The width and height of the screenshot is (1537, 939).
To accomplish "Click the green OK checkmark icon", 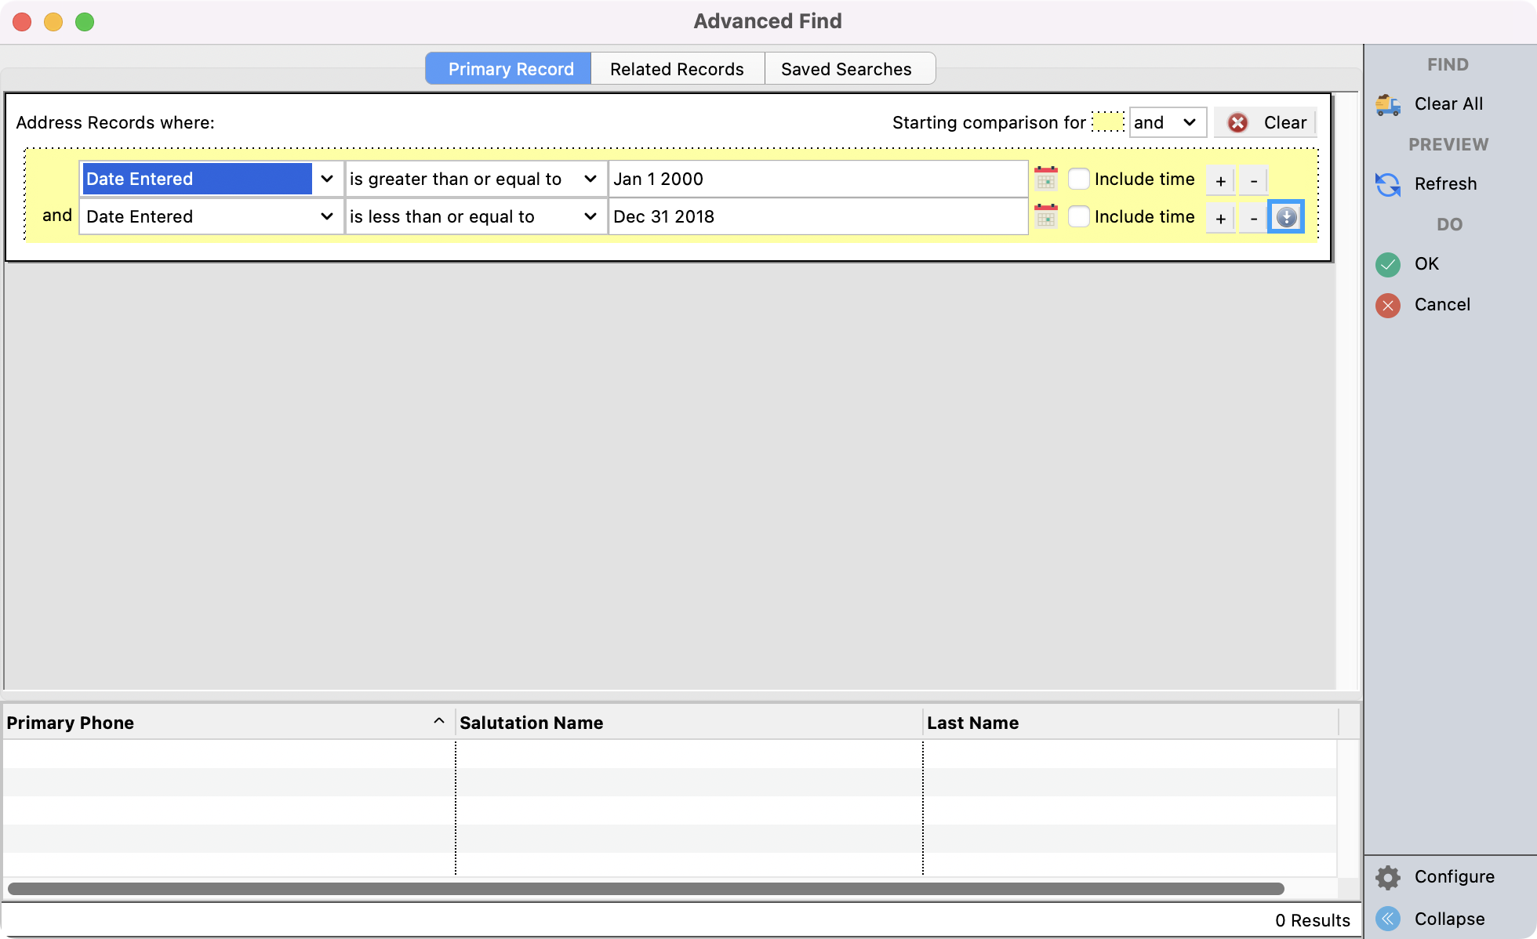I will coord(1388,264).
